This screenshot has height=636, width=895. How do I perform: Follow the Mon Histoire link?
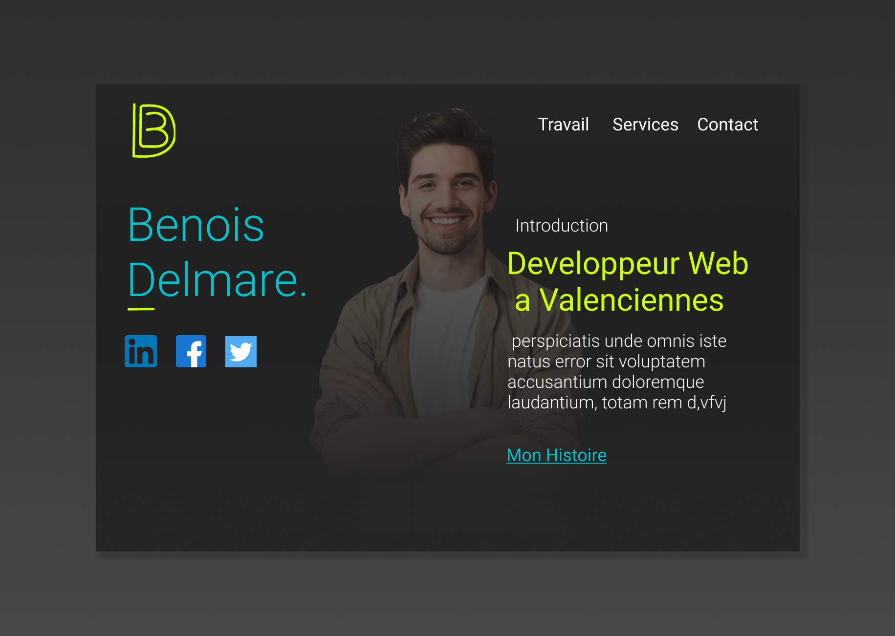coord(557,455)
